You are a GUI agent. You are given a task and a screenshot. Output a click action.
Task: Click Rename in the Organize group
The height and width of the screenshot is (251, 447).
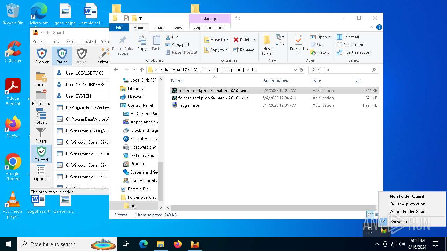pos(244,50)
